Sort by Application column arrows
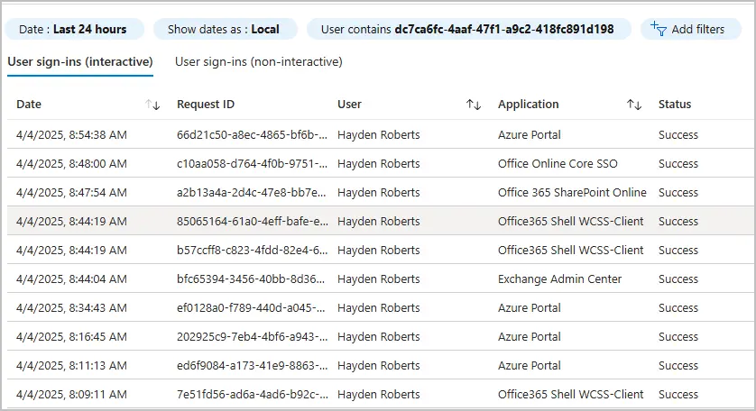The height and width of the screenshot is (411, 756). [634, 105]
